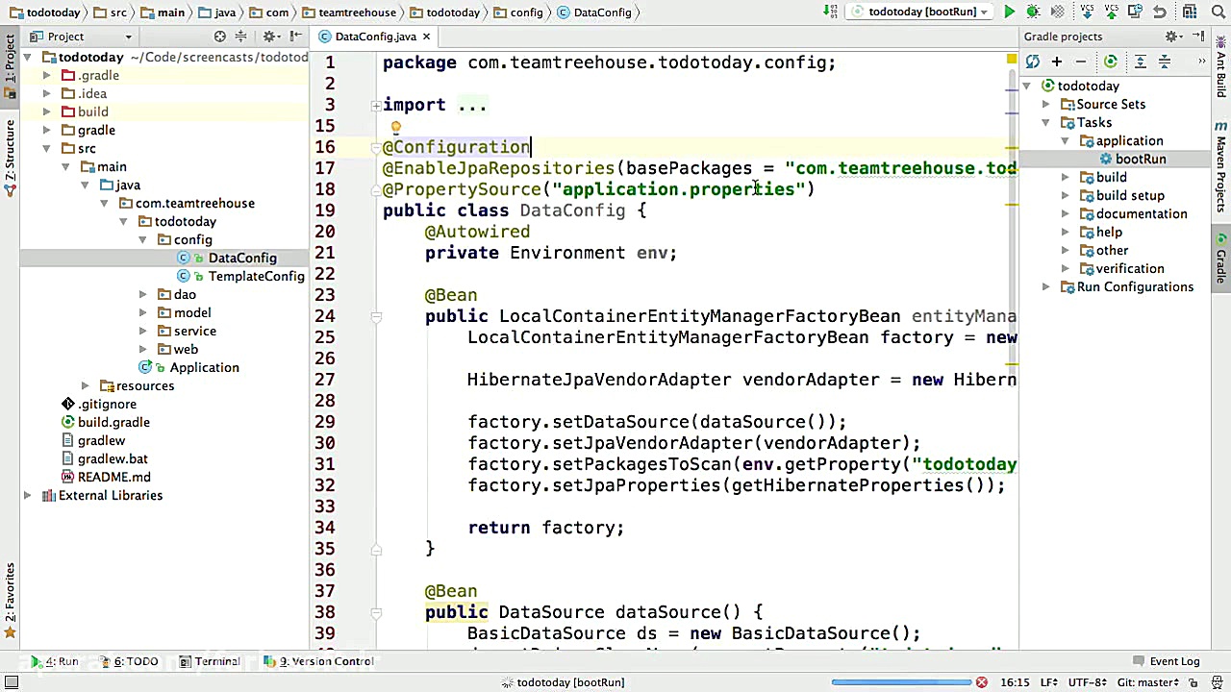This screenshot has height=692, width=1231.
Task: Open Project panel settings gear
Action: pos(272,37)
